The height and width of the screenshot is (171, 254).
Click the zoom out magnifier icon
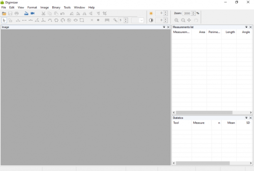pos(183,20)
